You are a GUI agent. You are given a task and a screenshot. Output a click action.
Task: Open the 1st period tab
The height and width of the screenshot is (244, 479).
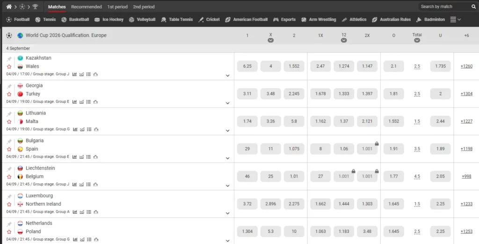click(x=117, y=7)
